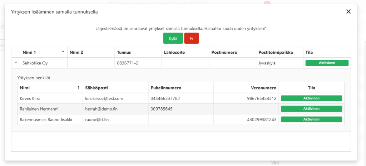Click the Nimi 2 column header
The image size is (366, 166).
76,52
